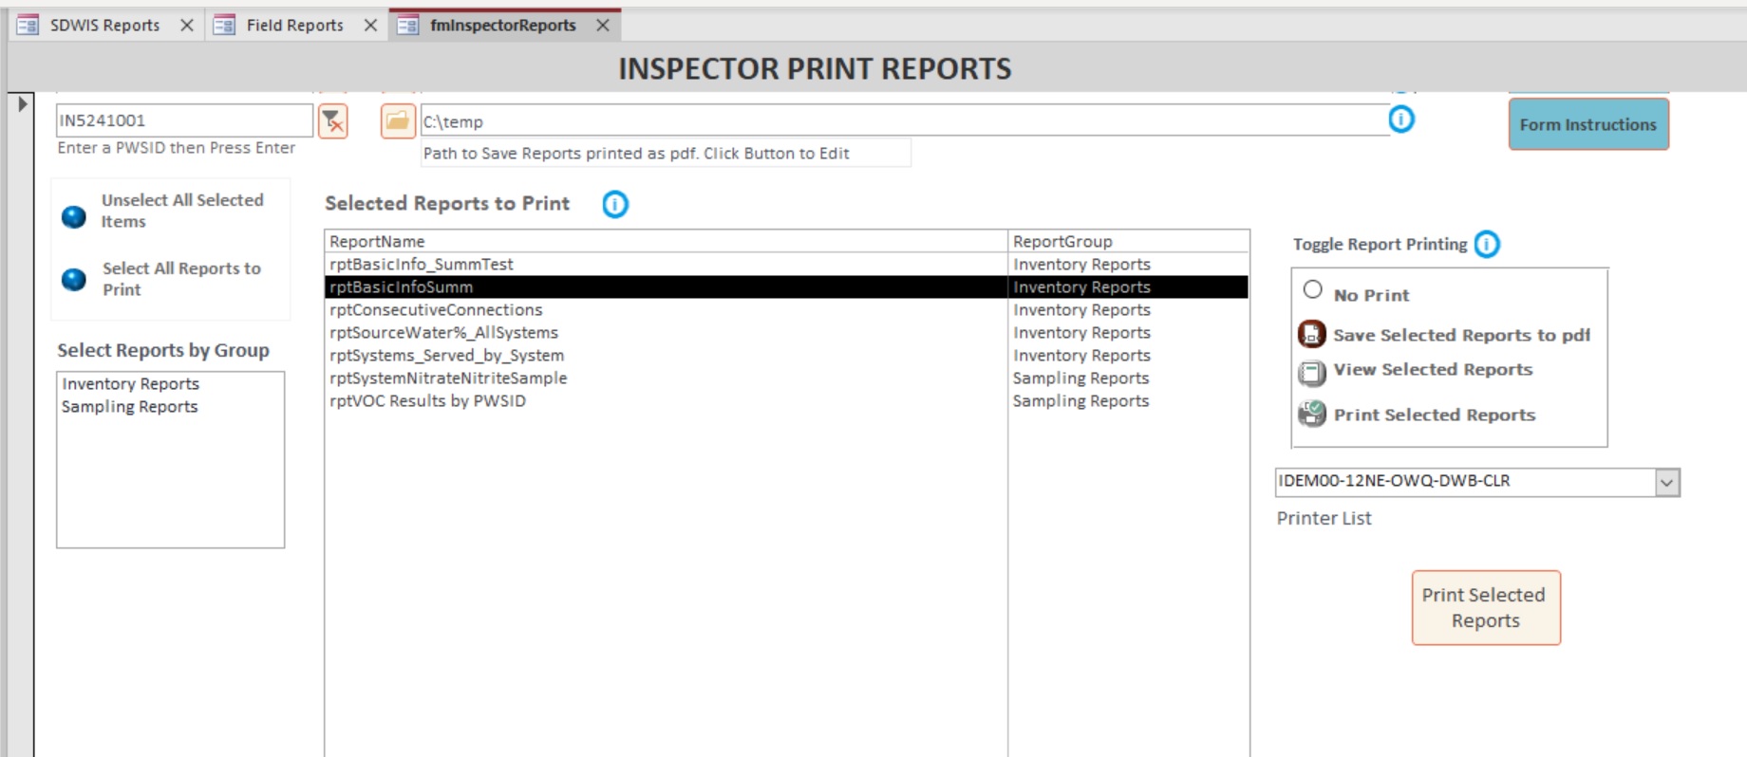Click the Path to Save Reports hint text

pyautogui.click(x=636, y=154)
